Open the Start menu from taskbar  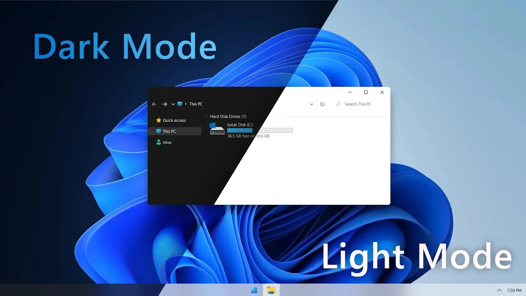(x=253, y=290)
